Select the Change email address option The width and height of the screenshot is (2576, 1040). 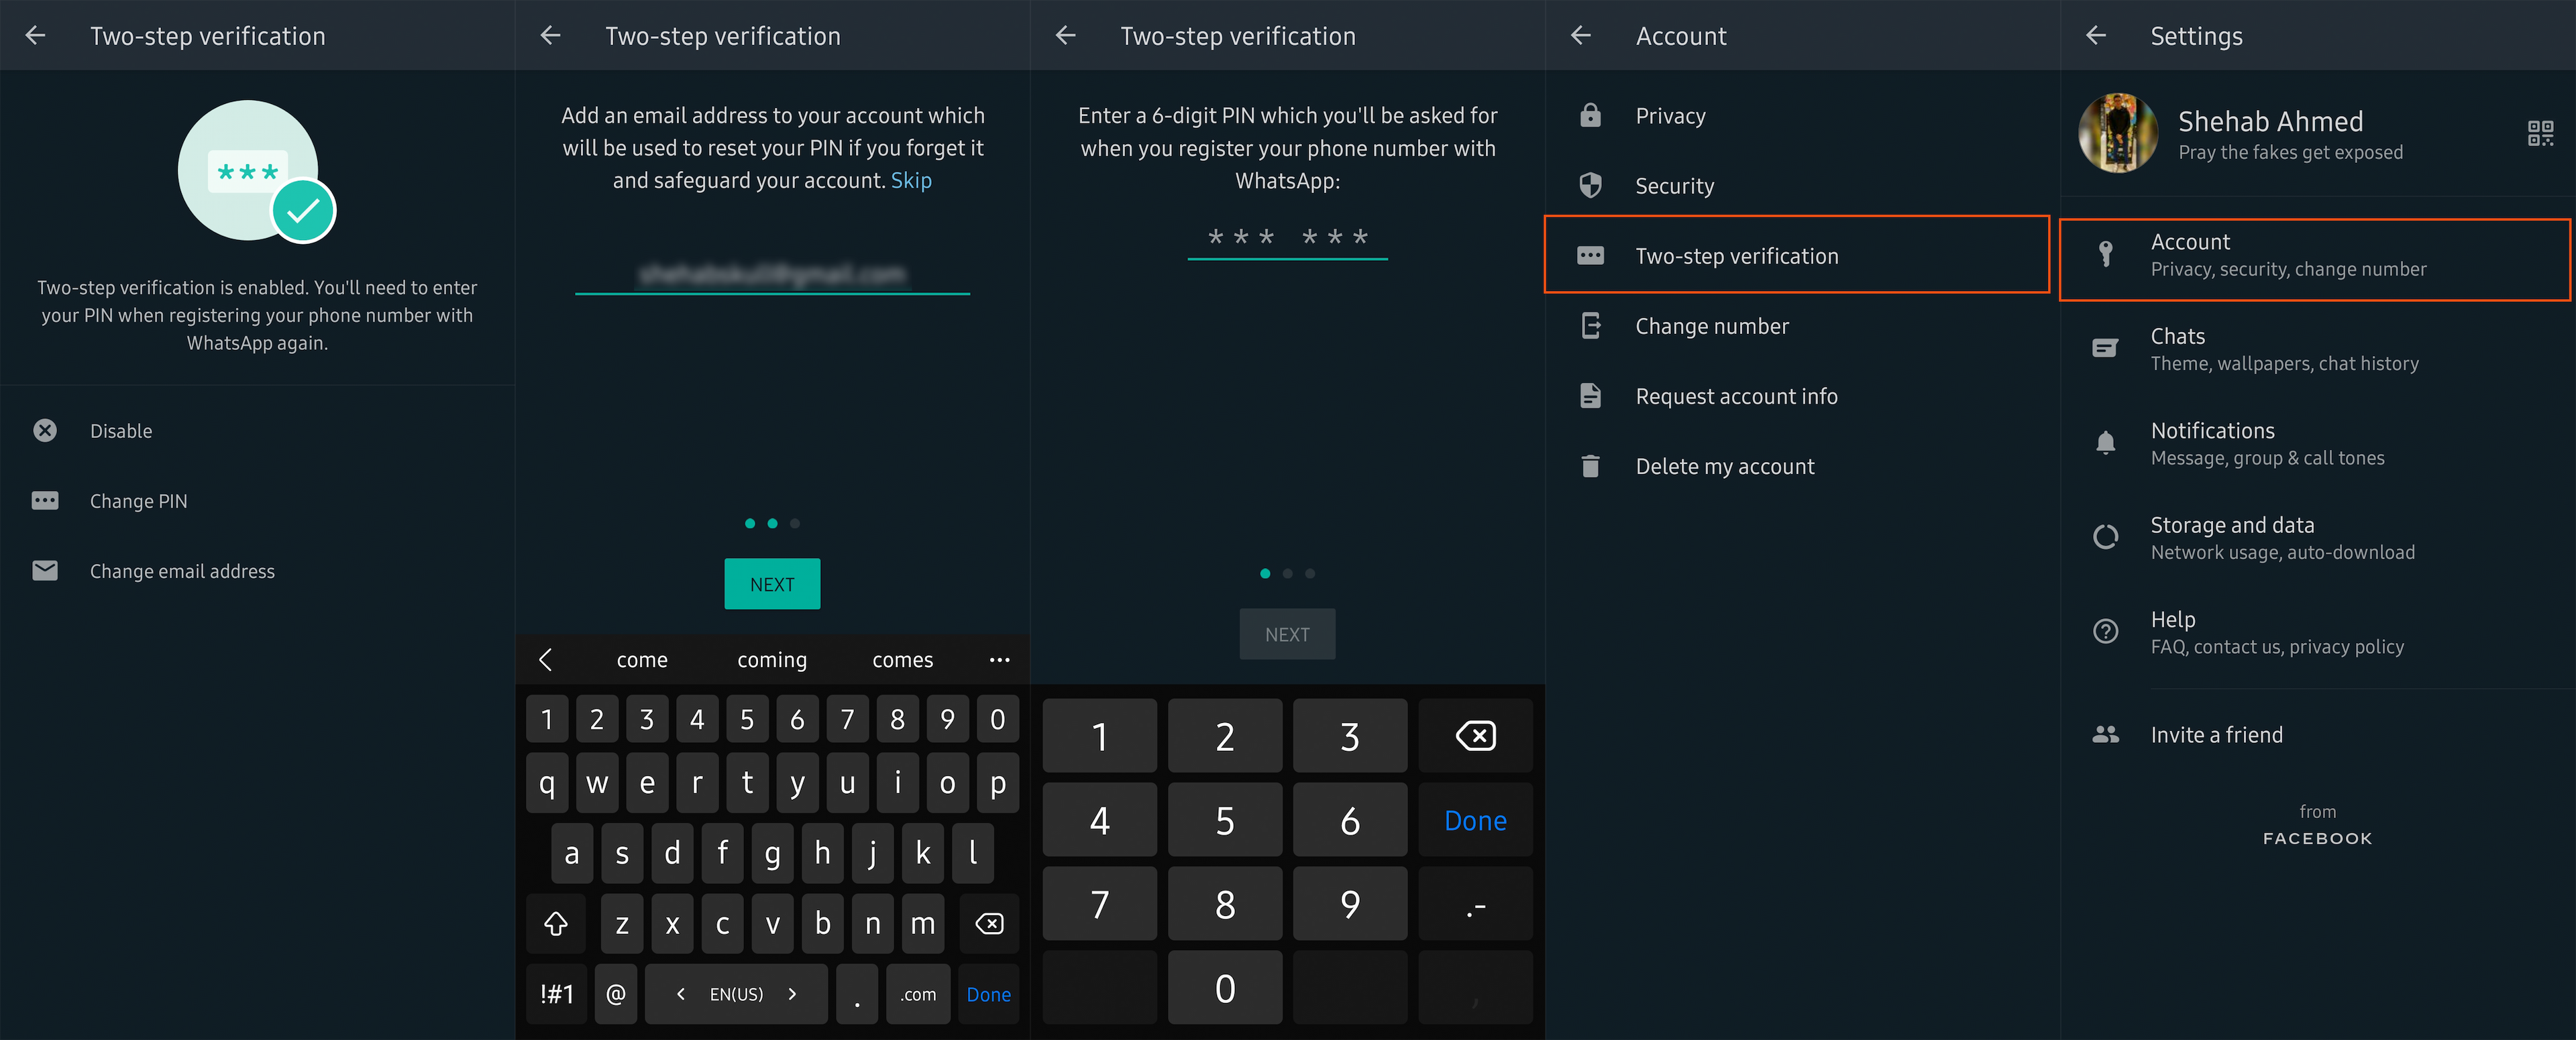pyautogui.click(x=182, y=571)
